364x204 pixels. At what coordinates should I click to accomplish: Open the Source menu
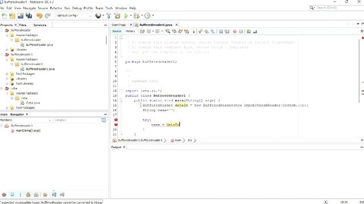click(43, 8)
